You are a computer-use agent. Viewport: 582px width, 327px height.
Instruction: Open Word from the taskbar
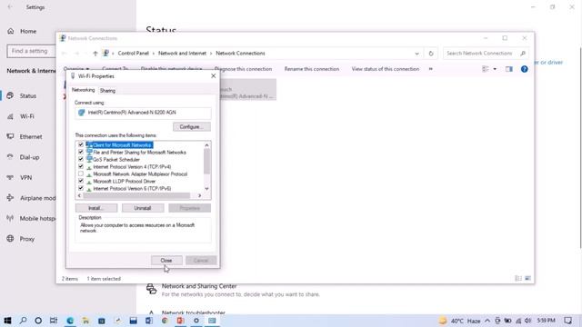(x=149, y=321)
